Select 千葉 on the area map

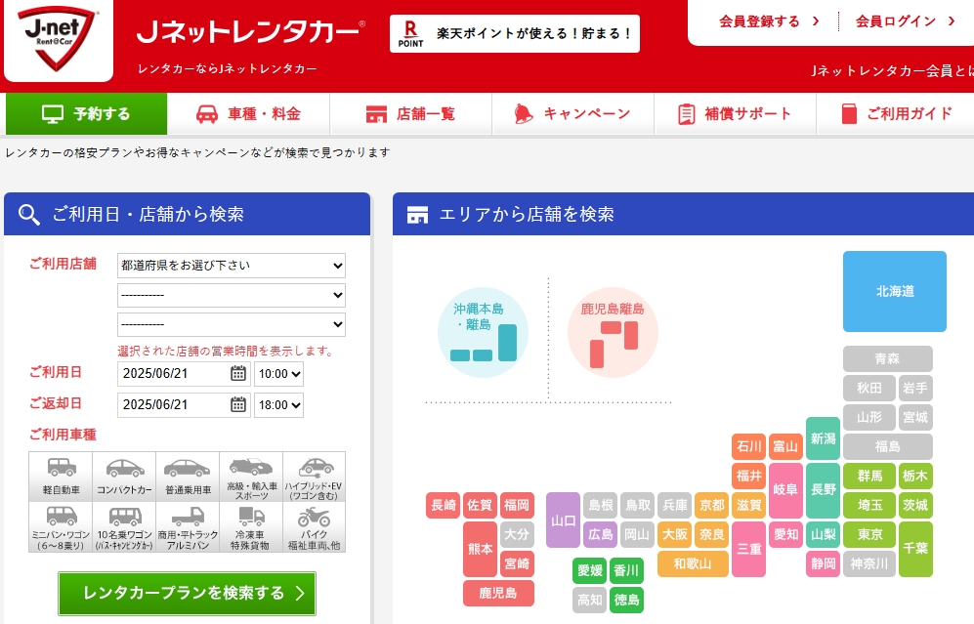[915, 549]
